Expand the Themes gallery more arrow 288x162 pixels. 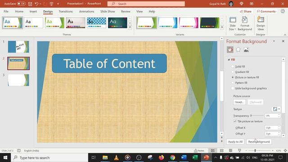(x=130, y=27)
